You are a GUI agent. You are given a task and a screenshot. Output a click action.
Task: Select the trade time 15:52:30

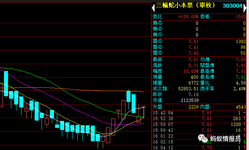[163, 119]
